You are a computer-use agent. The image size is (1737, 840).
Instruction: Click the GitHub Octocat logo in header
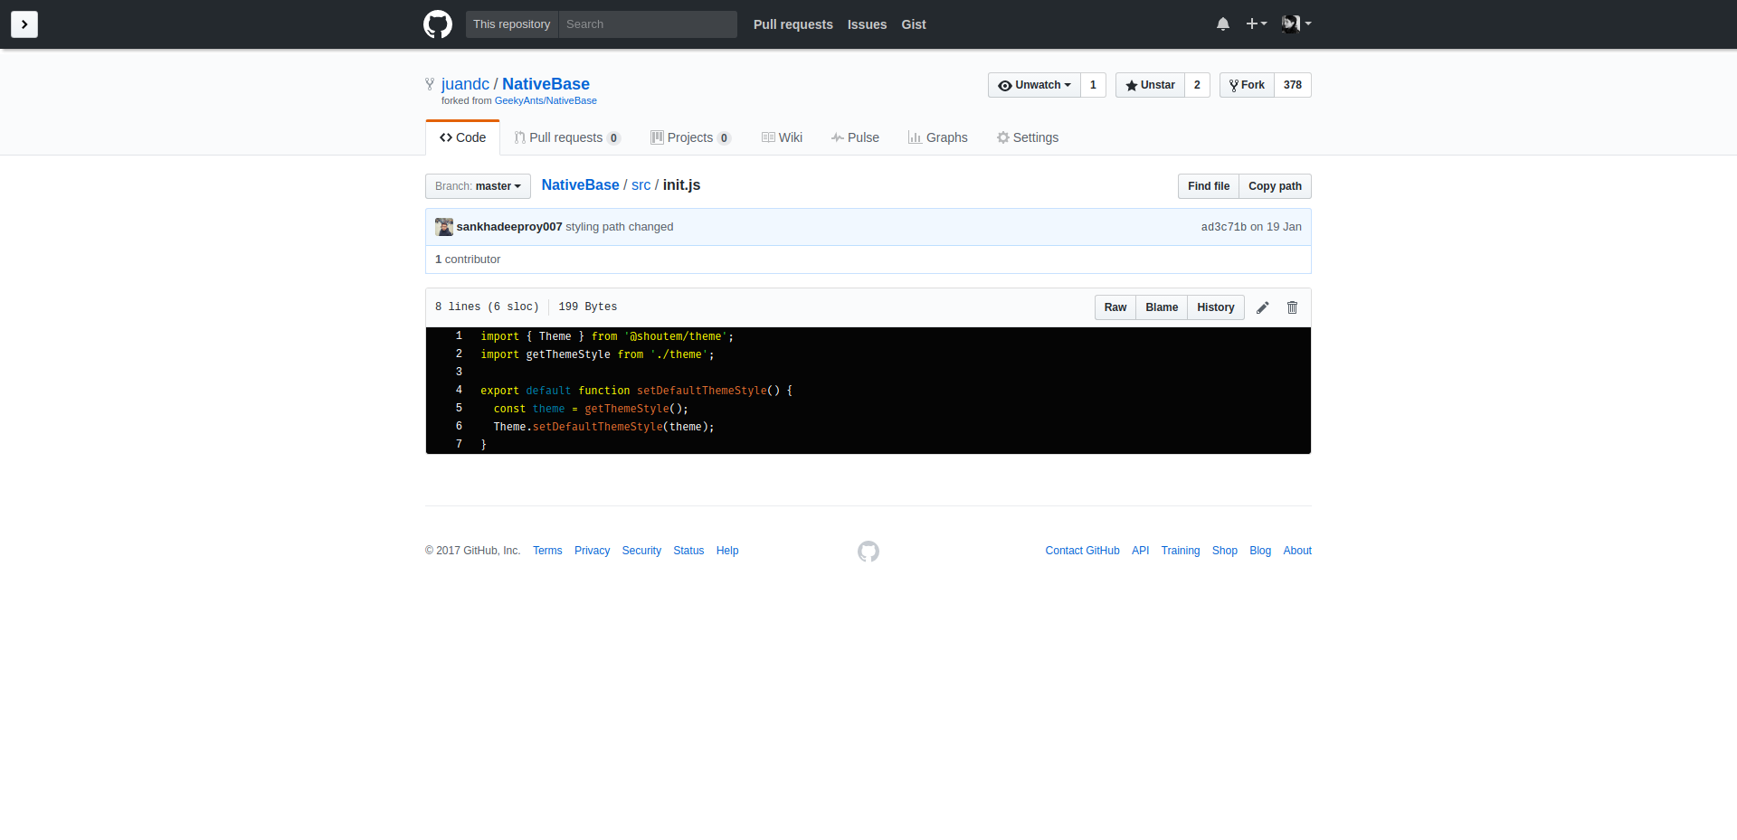coord(438,24)
